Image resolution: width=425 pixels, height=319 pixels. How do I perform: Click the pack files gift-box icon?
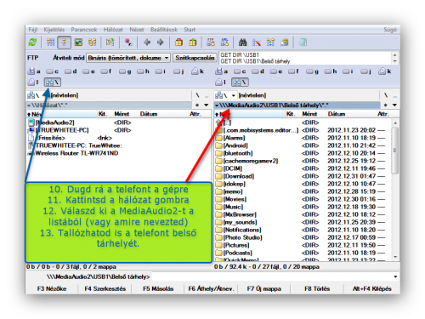click(178, 43)
